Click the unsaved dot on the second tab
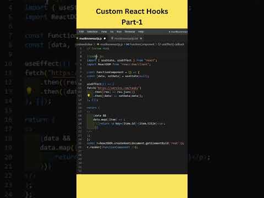Viewport: 264px width, 198px height. click(141, 38)
